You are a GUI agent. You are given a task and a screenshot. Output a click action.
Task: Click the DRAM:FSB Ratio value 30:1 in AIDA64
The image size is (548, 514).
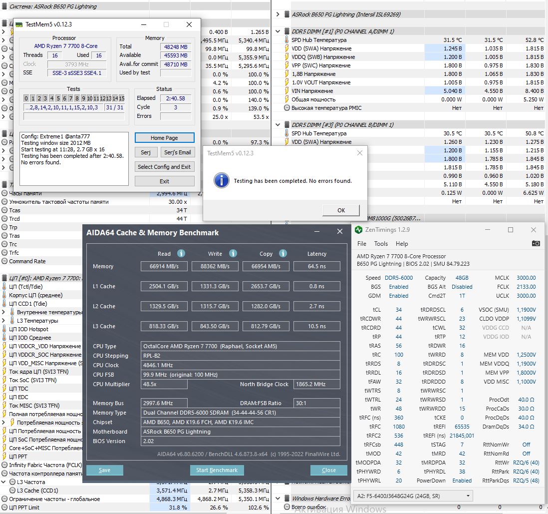[316, 403]
